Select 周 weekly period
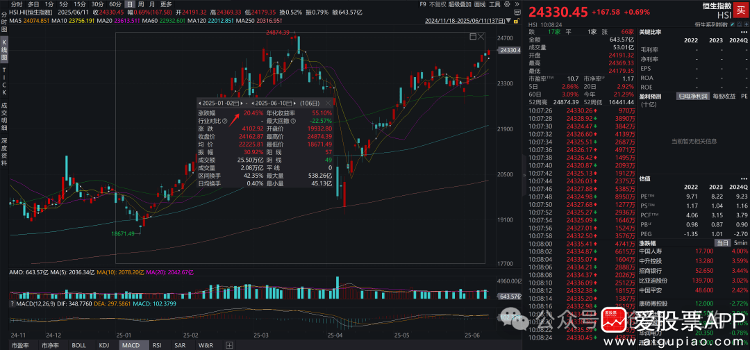The height and width of the screenshot is (350, 750). [141, 4]
